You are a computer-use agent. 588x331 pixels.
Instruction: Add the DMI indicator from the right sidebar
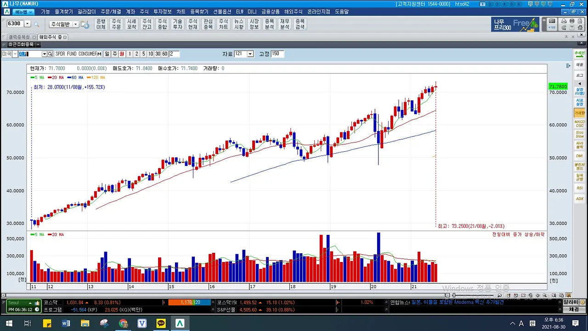coord(579,156)
